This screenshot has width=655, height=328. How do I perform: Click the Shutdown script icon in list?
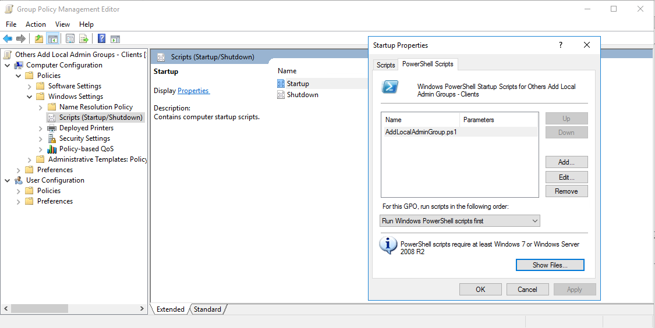[281, 95]
